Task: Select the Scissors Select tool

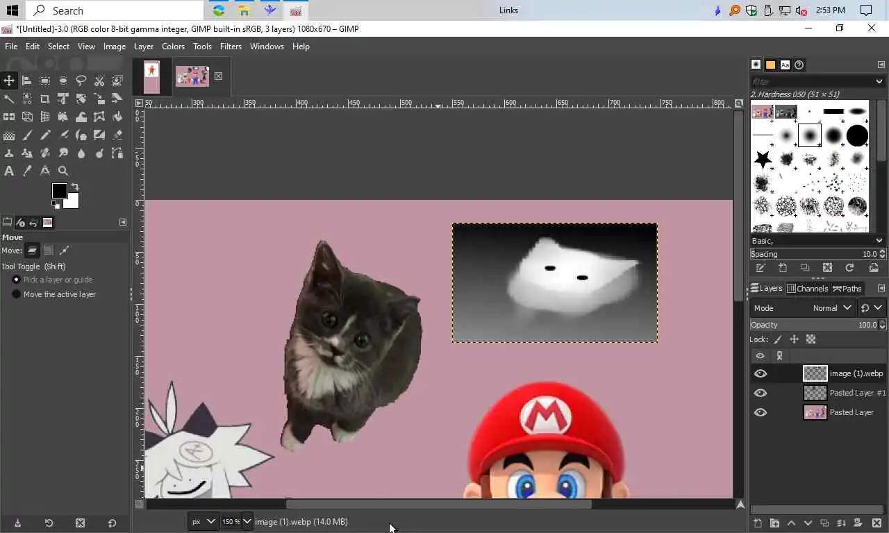Action: tap(99, 81)
